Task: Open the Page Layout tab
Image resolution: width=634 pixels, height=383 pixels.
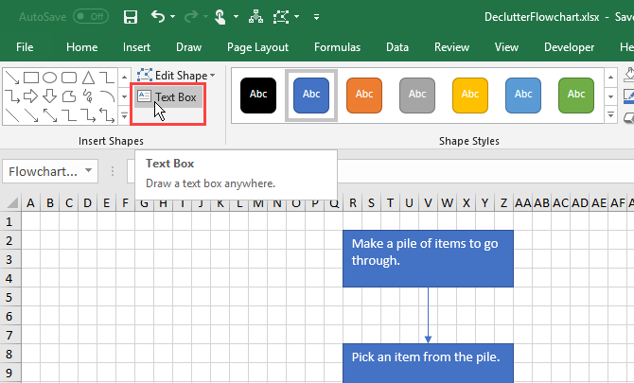Action: tap(257, 46)
